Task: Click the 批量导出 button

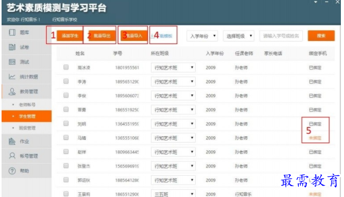Action: [x=102, y=36]
